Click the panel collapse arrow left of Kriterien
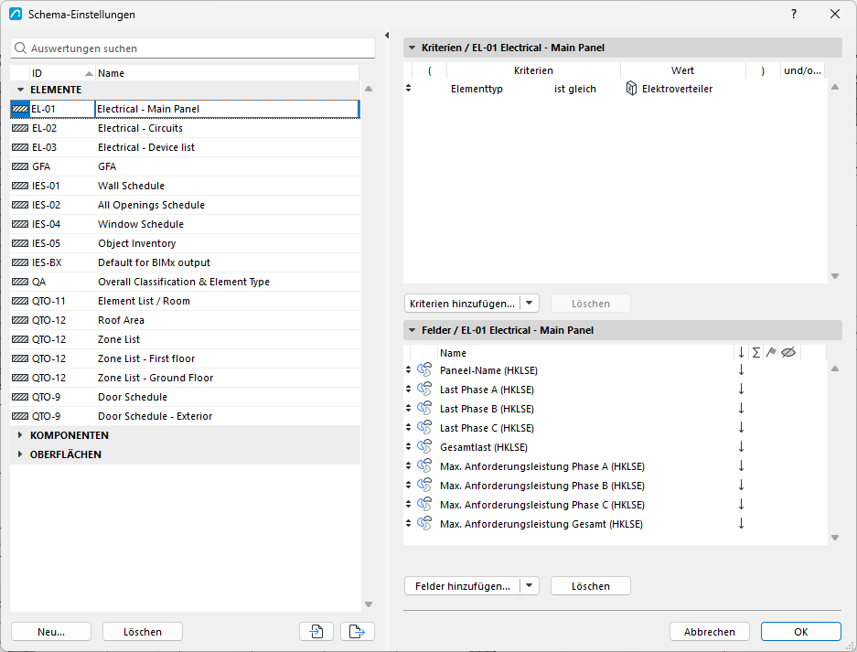The height and width of the screenshot is (652, 857). [387, 35]
